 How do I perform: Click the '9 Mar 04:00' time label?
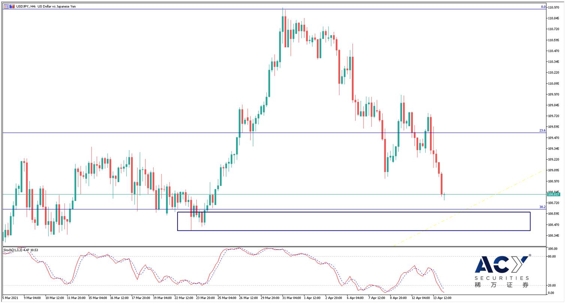pos(32,298)
